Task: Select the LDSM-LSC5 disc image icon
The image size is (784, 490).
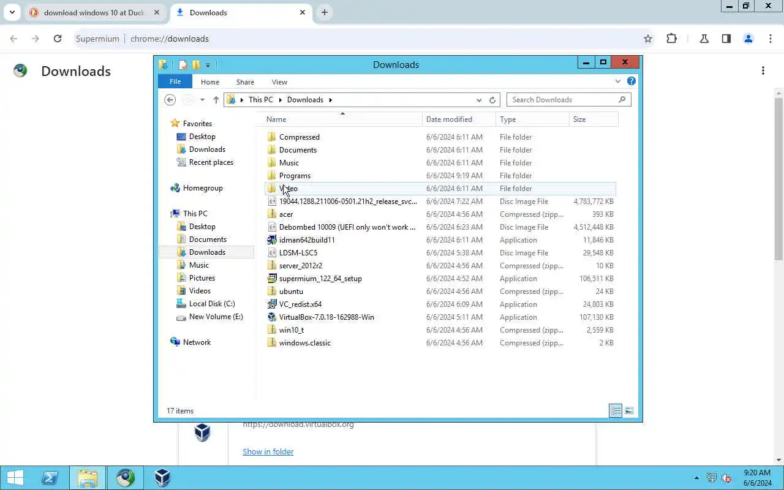Action: (x=272, y=252)
